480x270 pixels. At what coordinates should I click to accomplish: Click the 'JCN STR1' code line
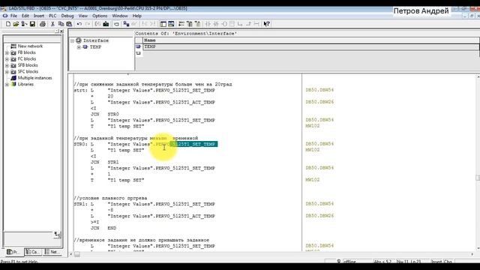coord(104,162)
